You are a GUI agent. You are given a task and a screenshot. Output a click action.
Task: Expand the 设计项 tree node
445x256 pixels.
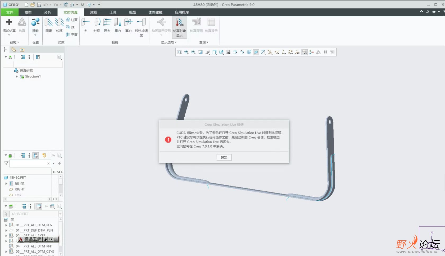(6, 183)
